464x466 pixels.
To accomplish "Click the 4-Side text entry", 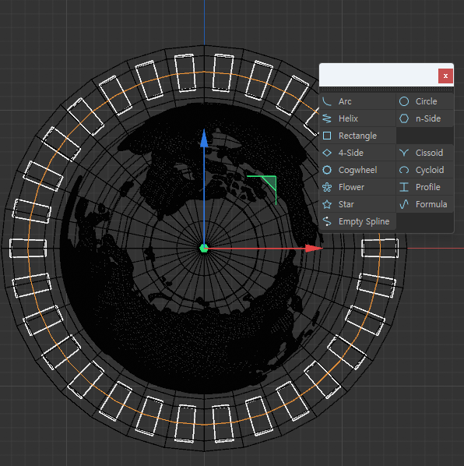I will (x=351, y=153).
